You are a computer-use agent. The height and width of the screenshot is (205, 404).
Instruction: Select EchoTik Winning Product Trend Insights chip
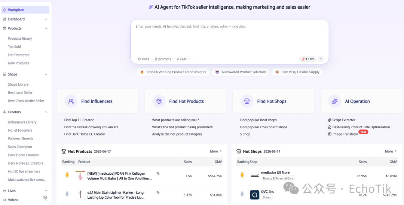173,72
